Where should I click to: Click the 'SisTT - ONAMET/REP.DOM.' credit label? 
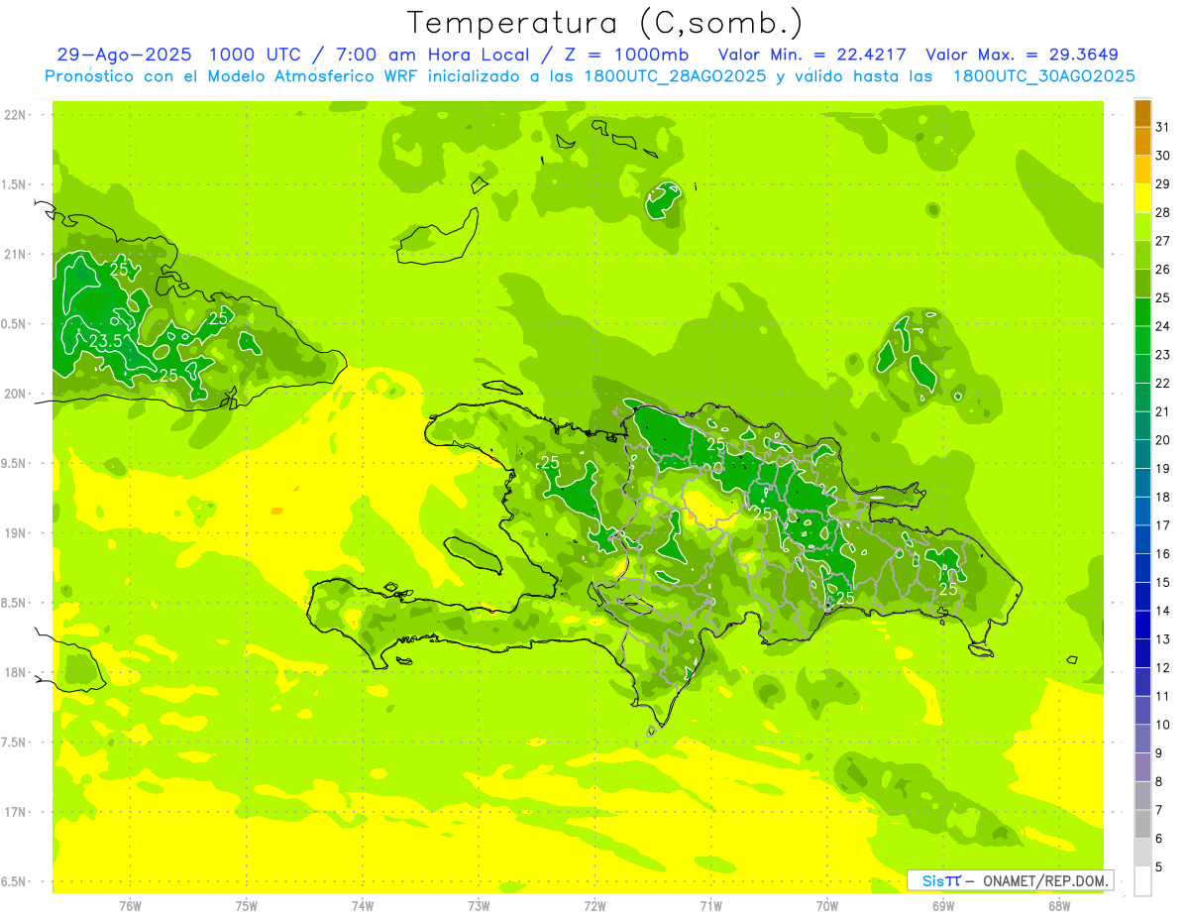click(x=1010, y=880)
